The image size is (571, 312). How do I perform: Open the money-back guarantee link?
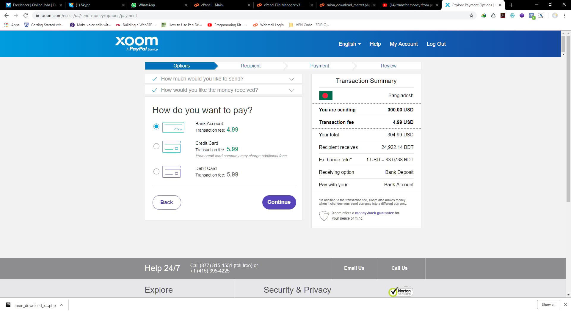point(374,213)
